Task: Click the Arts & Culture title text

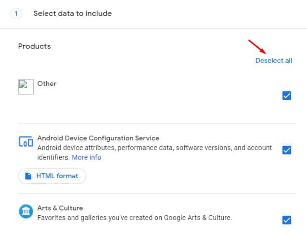Action: coord(60,208)
